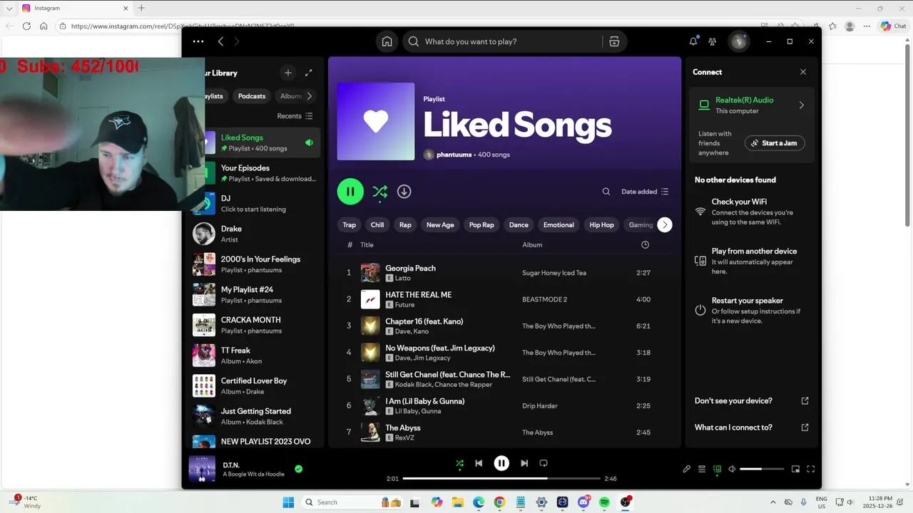The image size is (913, 513).
Task: Open the Miniplayer
Action: [795, 469]
